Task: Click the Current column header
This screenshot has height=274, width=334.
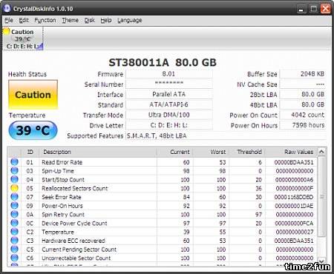Action: pos(174,152)
